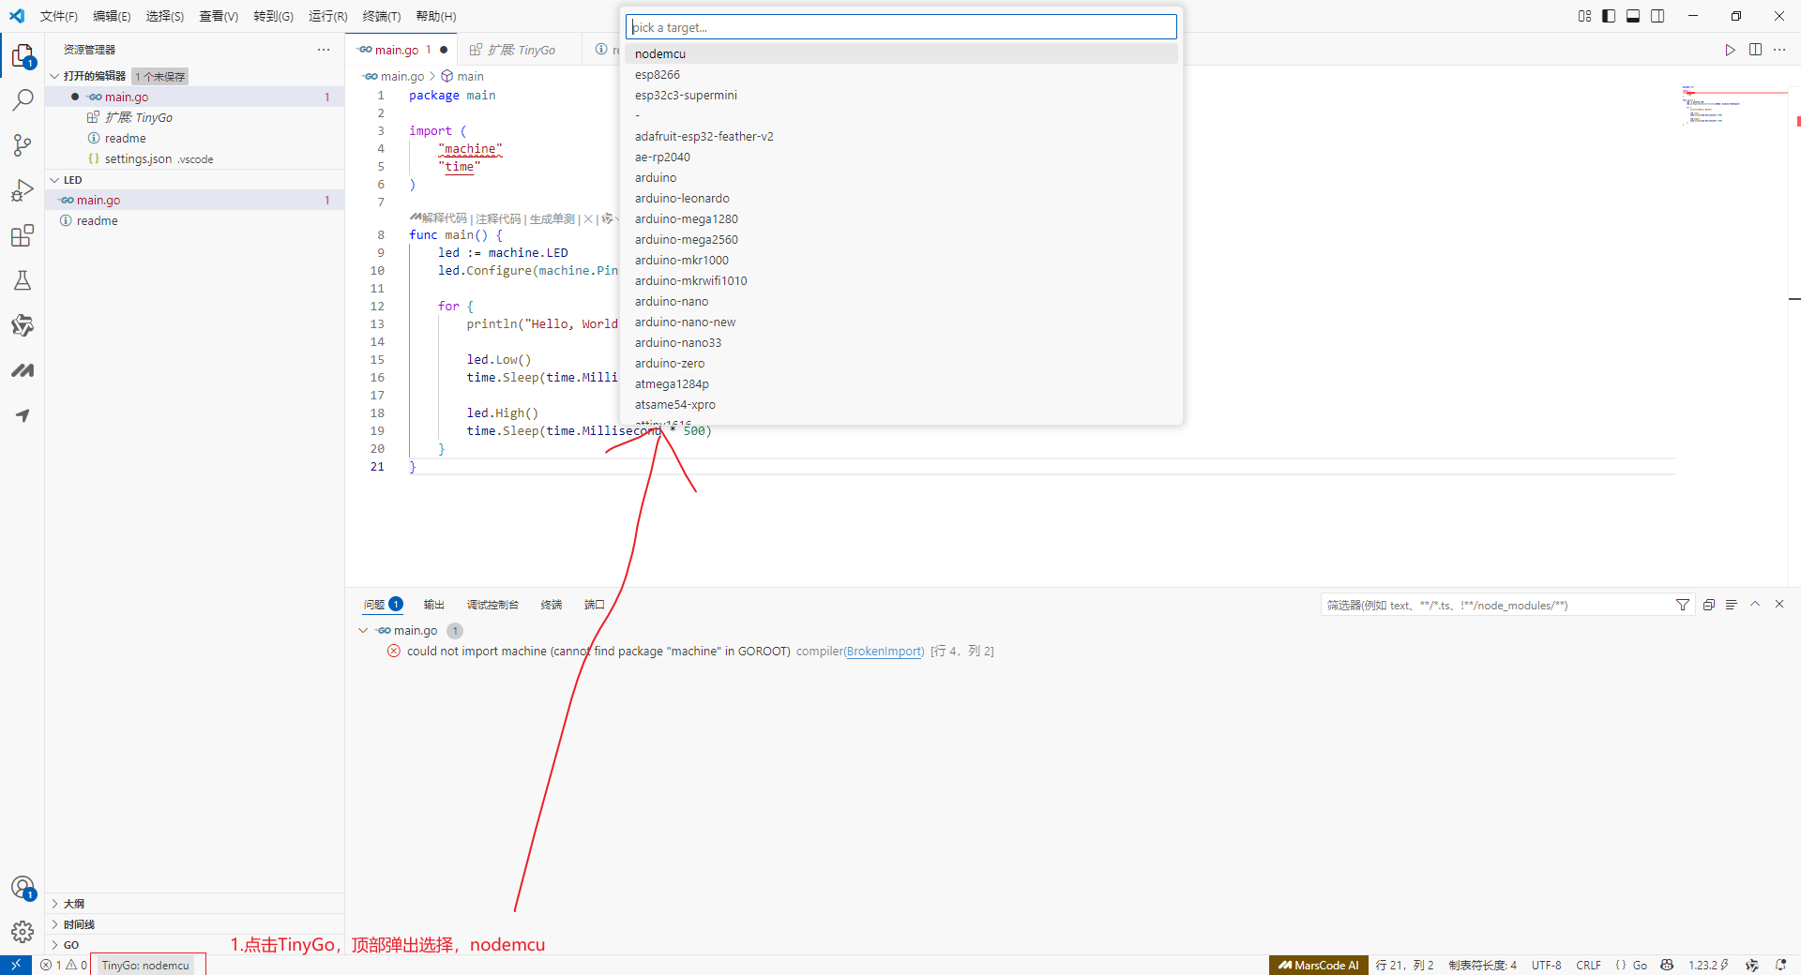Viewport: 1801px width, 975px height.
Task: Open the Testing view (flask icon)
Action: pyautogui.click(x=23, y=280)
